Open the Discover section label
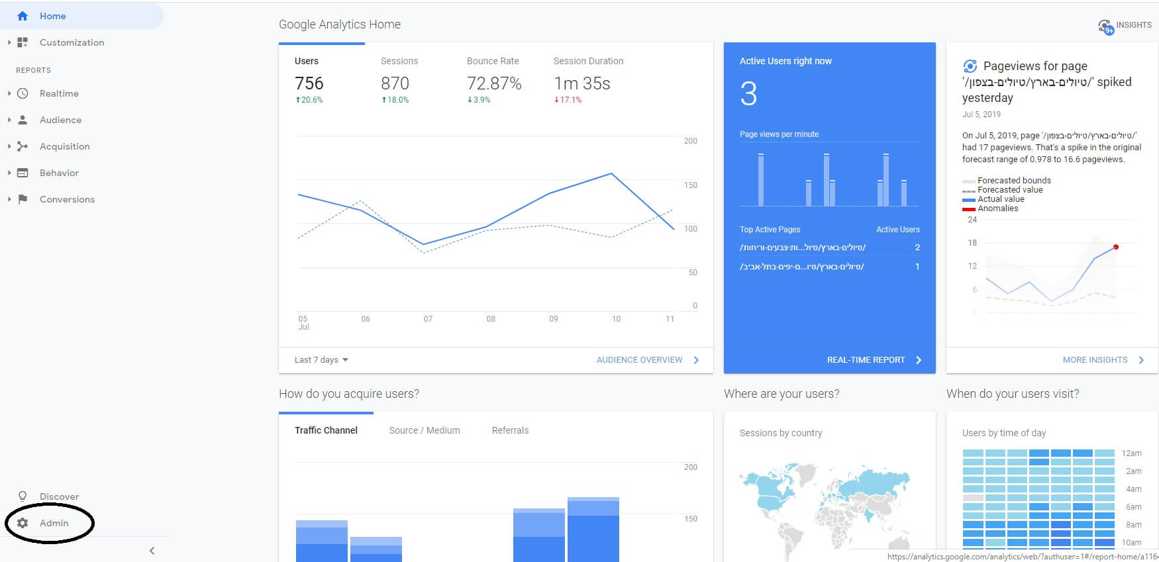The image size is (1159, 562). tap(59, 496)
